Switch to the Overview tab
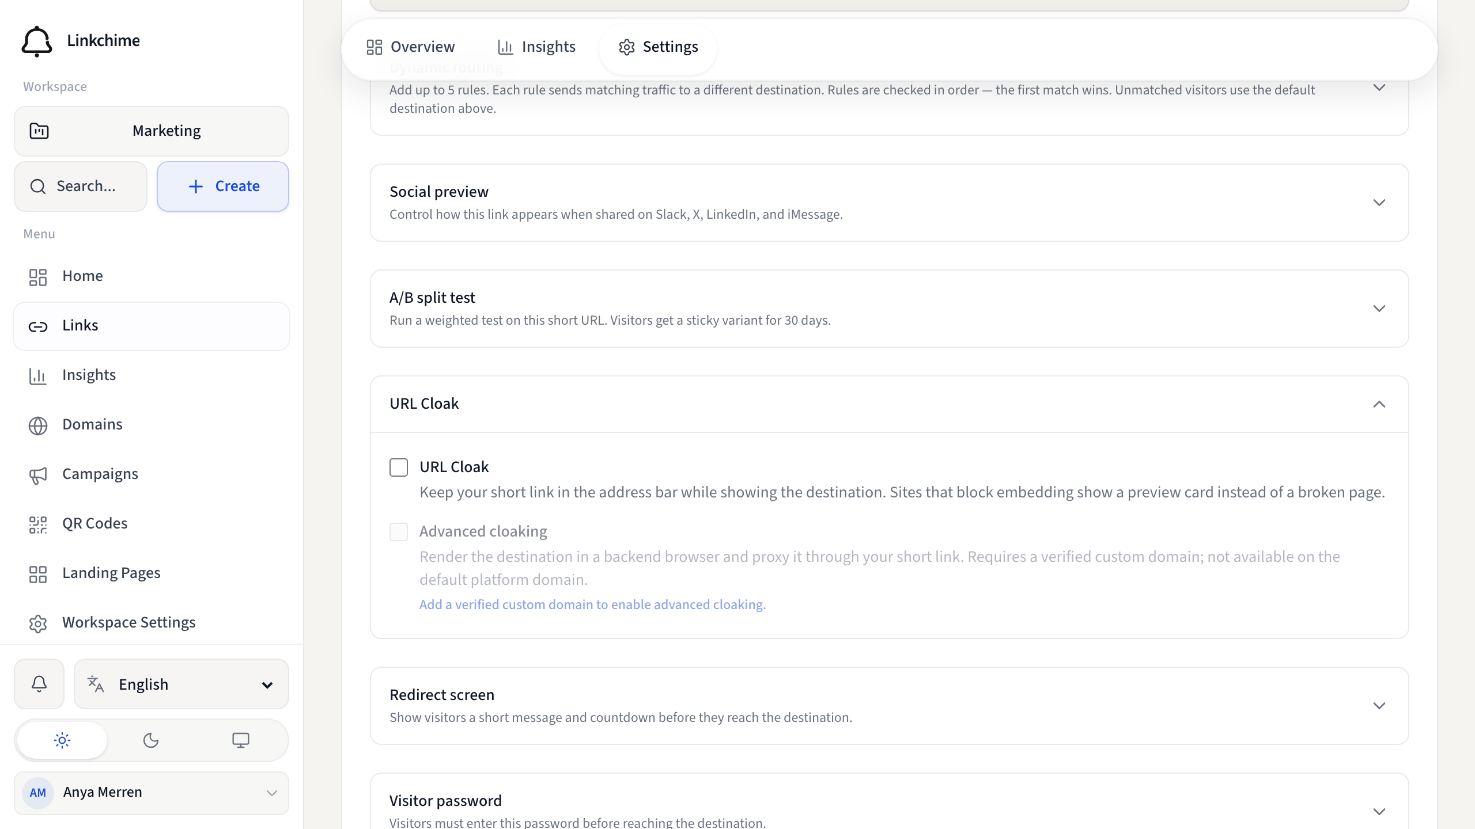The height and width of the screenshot is (829, 1475). click(411, 47)
